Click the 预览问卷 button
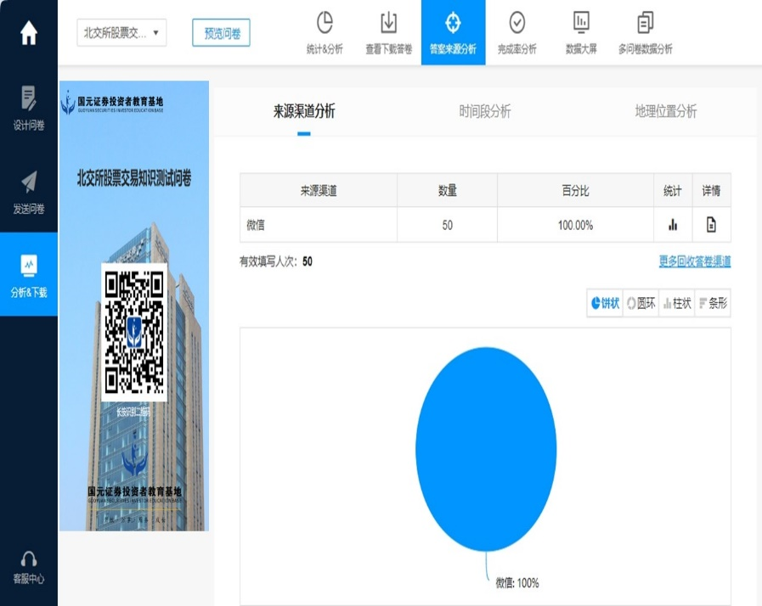Viewport: 762px width, 606px height. click(x=221, y=33)
